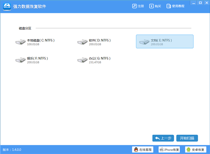Click the yen purchase icon

coord(151,6)
